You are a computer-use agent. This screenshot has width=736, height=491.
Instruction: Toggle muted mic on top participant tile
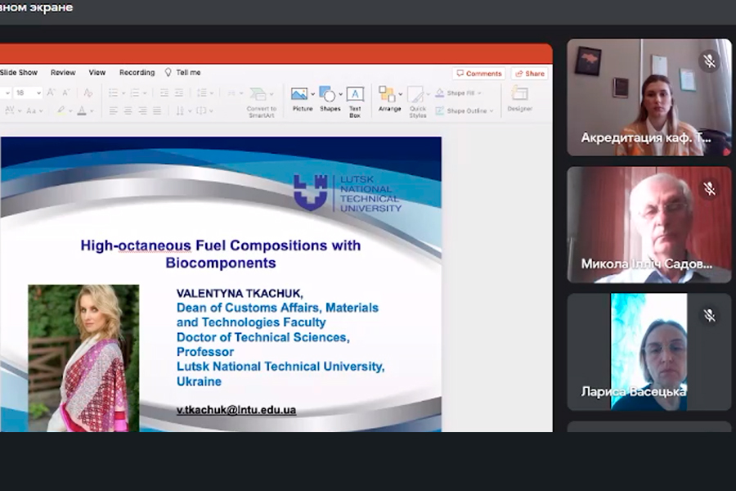[709, 62]
